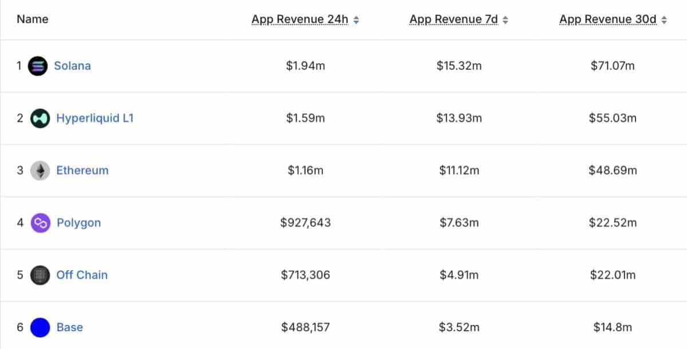
Task: Open the Polygon chain link
Action: pos(78,223)
